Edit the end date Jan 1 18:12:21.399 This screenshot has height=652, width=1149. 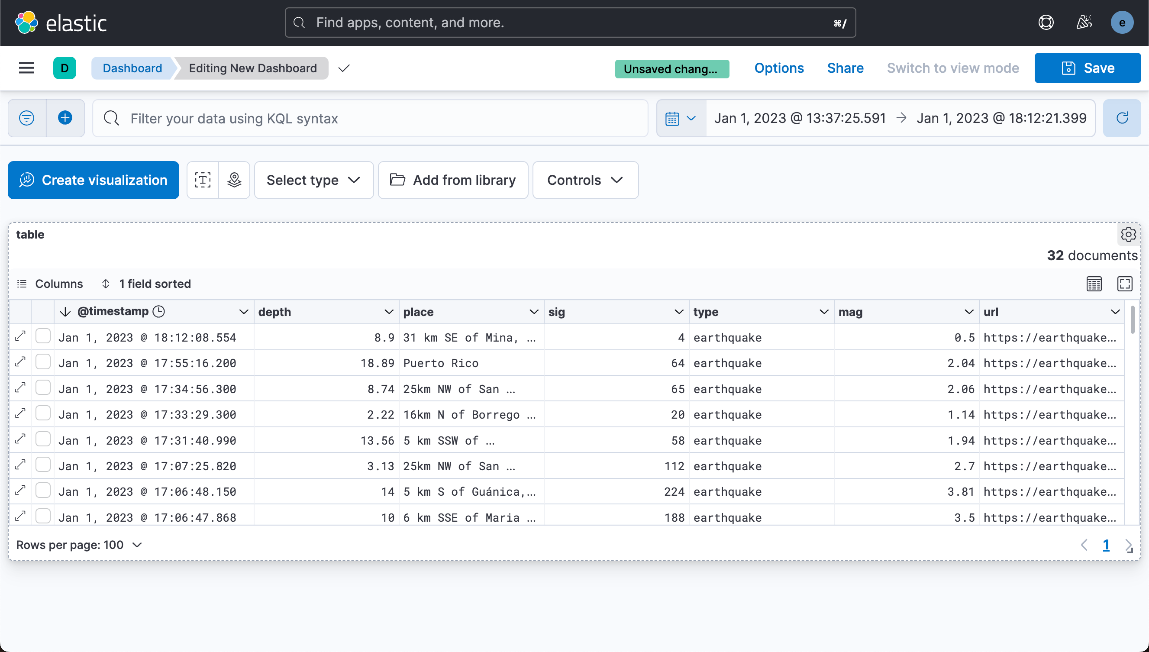point(1001,118)
